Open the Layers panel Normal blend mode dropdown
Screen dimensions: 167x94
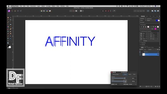pyautogui.click(x=152, y=50)
